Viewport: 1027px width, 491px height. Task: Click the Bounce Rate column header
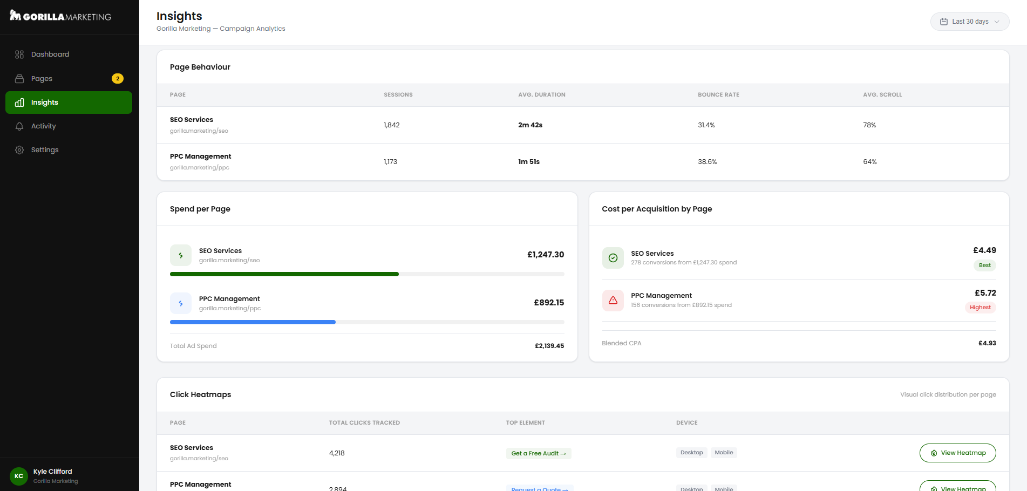(718, 95)
